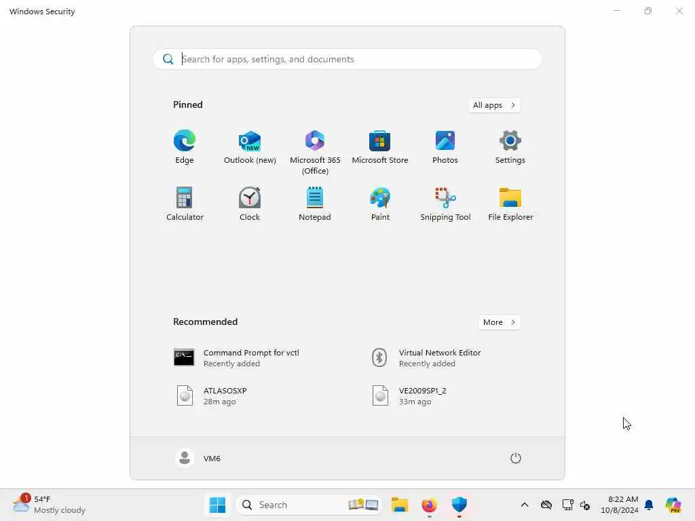Click the power button icon
This screenshot has width=695, height=521.
click(515, 458)
